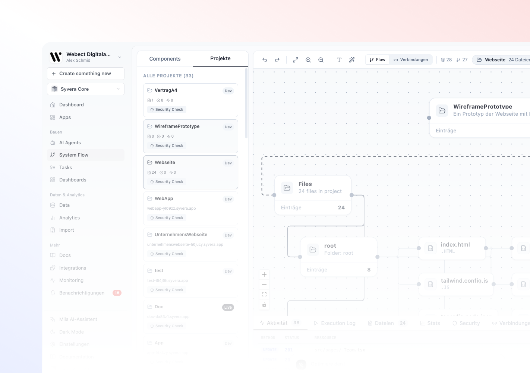This screenshot has width=530, height=373.
Task: Click Security Check on WireframePrototype card
Action: [x=167, y=146]
